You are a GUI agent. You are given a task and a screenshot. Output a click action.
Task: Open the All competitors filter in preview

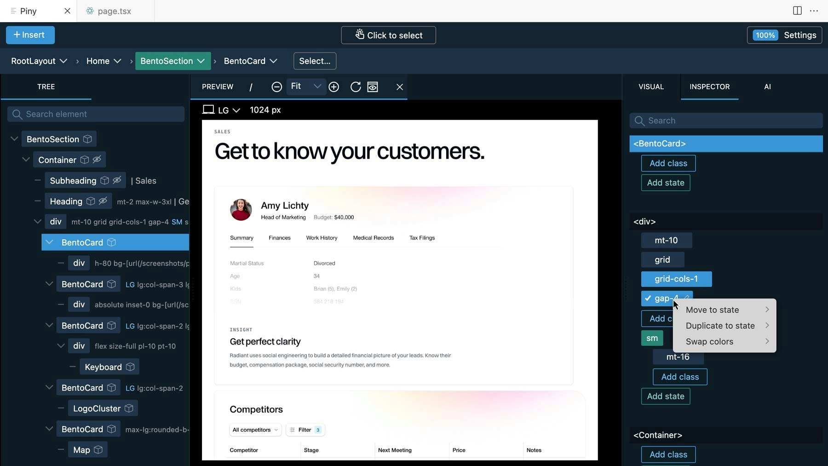pyautogui.click(x=255, y=430)
